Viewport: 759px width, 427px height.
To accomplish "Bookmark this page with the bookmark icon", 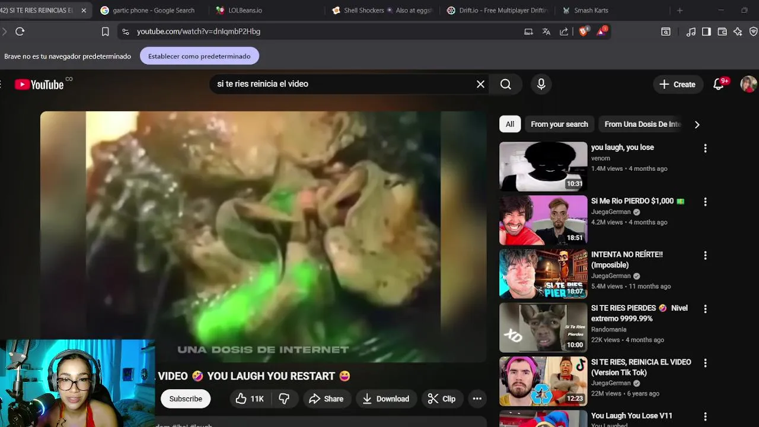I will [x=105, y=31].
